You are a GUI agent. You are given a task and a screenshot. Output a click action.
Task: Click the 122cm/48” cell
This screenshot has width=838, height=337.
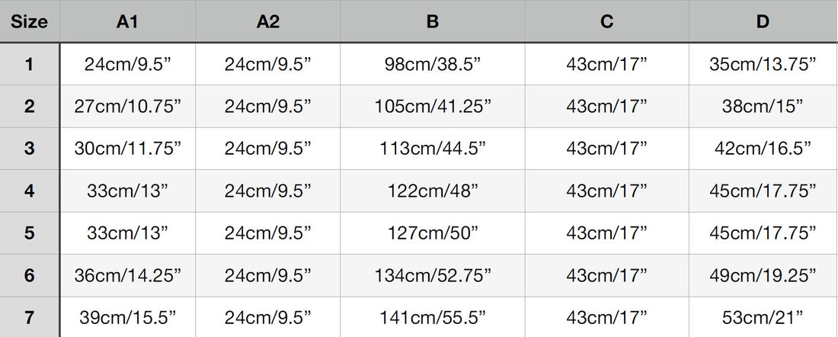coord(432,191)
